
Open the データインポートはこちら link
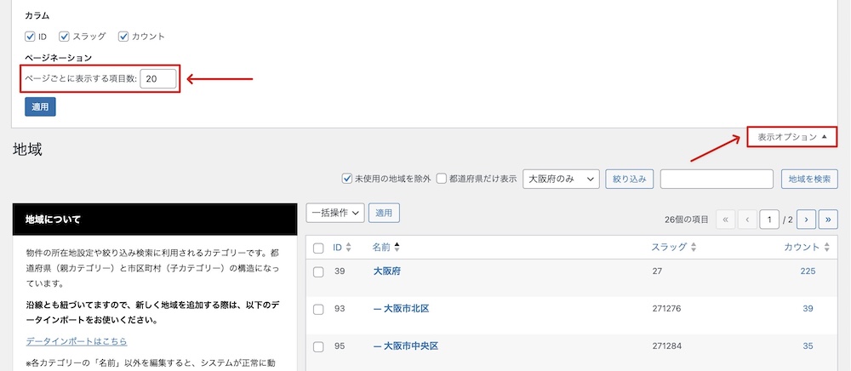point(77,341)
